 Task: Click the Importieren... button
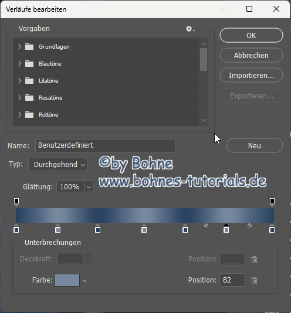tap(251, 75)
